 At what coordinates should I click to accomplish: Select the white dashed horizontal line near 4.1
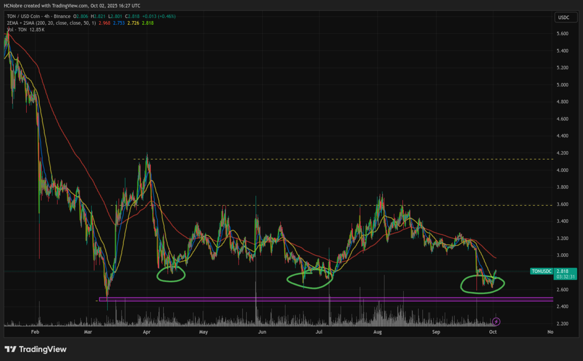(340, 159)
